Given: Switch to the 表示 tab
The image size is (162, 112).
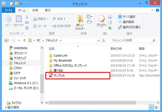Looking at the screenshot, I should pos(48,10).
